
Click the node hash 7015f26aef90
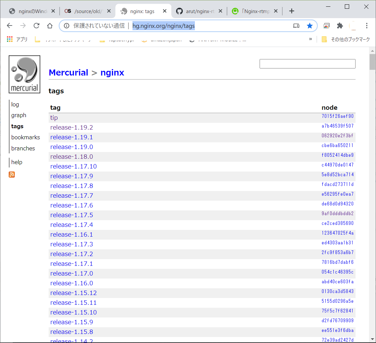tap(338, 116)
